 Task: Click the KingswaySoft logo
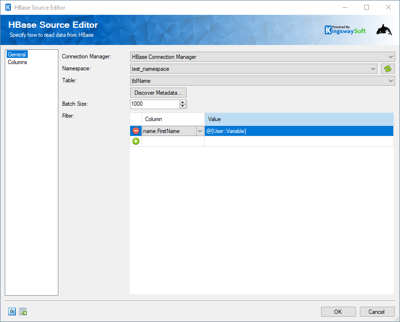(x=345, y=29)
